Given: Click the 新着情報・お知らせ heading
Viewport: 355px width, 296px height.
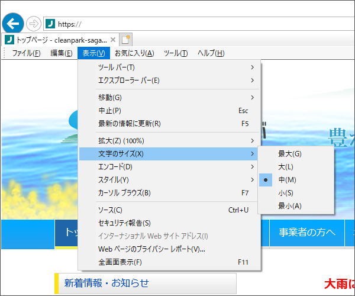Looking at the screenshot, I should [x=106, y=283].
